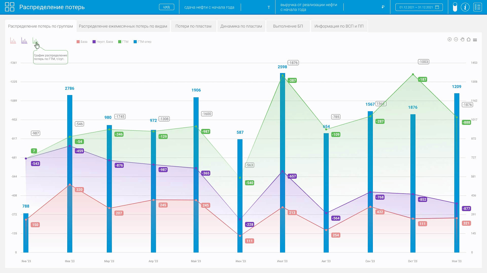Click the purple -657 data label
The height and width of the screenshot is (273, 487).
point(292,176)
